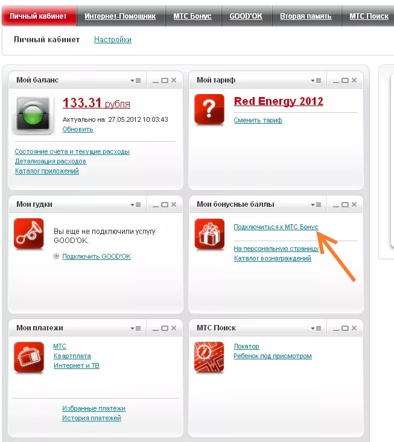Open the Мои бонусные баллы widget dropdown menu

click(x=316, y=204)
